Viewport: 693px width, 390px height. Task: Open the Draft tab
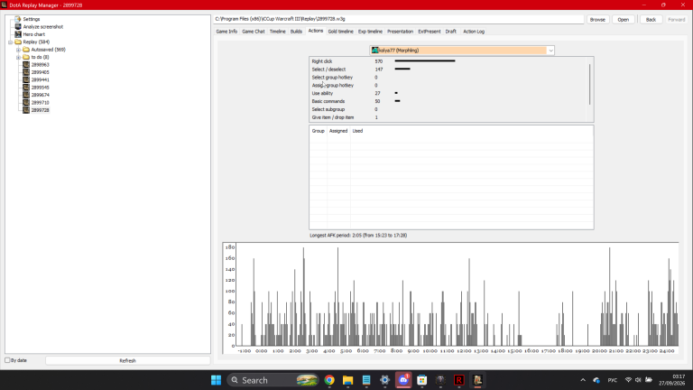click(x=451, y=32)
